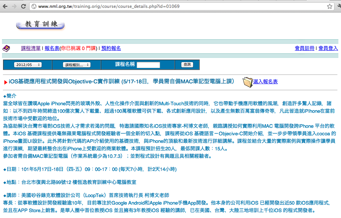Open the 課程清單 link
Screen dimensions: 341x218
coord(31,48)
